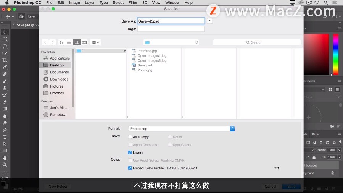
Task: Open the Format dropdown showing Photoshop
Action: click(x=181, y=128)
